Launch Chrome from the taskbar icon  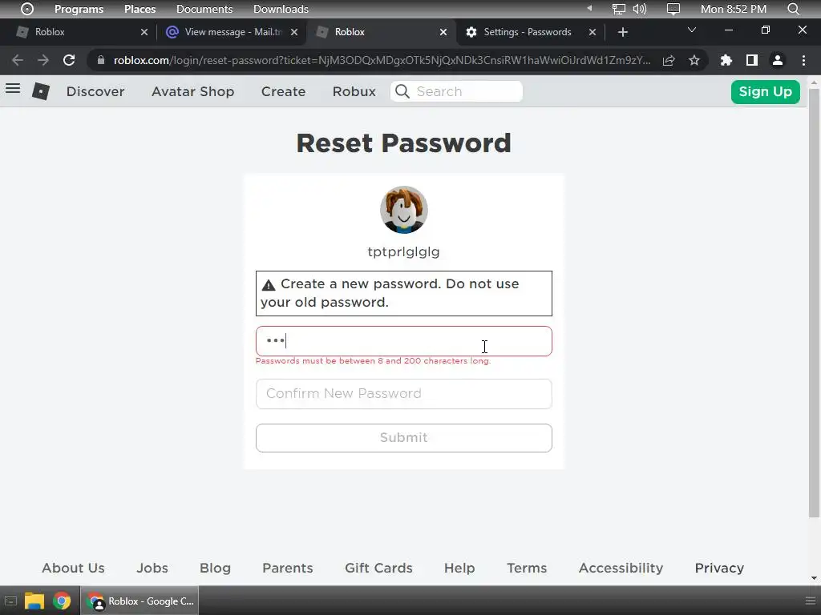pos(62,601)
